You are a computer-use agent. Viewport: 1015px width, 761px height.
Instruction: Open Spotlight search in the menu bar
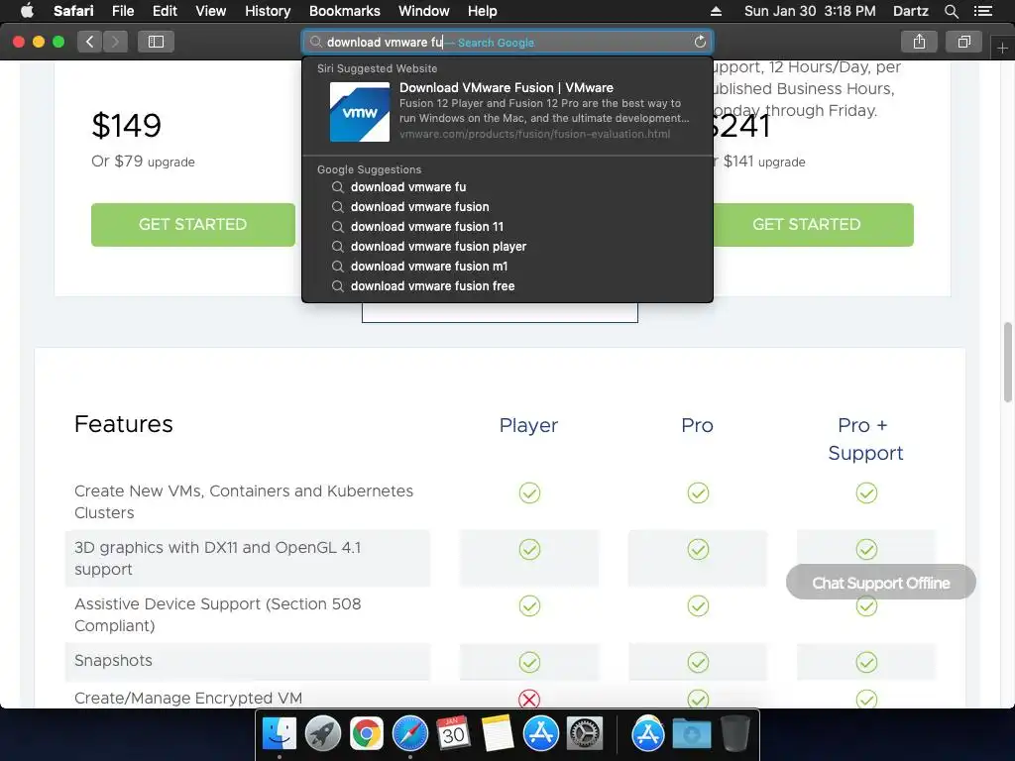(x=951, y=11)
